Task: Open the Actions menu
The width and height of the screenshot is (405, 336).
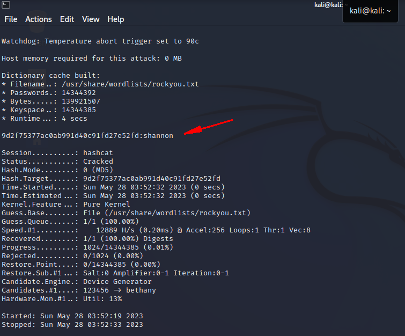Action: point(39,19)
